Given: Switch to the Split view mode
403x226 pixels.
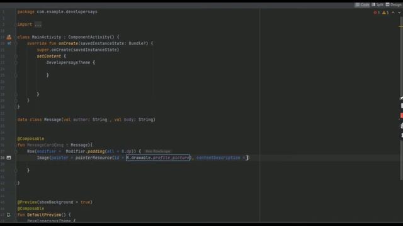Looking at the screenshot, I should (x=377, y=4).
